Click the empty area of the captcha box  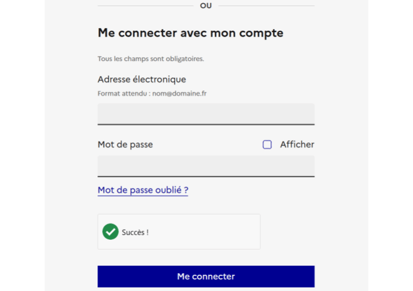(215, 232)
